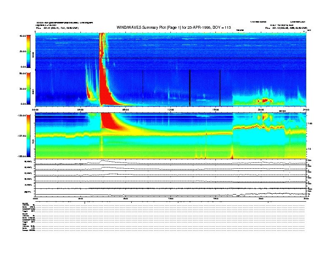This screenshot has width=330, height=255.
Task: Select the -137.50 label on TNR color scale
Action: click(x=22, y=136)
